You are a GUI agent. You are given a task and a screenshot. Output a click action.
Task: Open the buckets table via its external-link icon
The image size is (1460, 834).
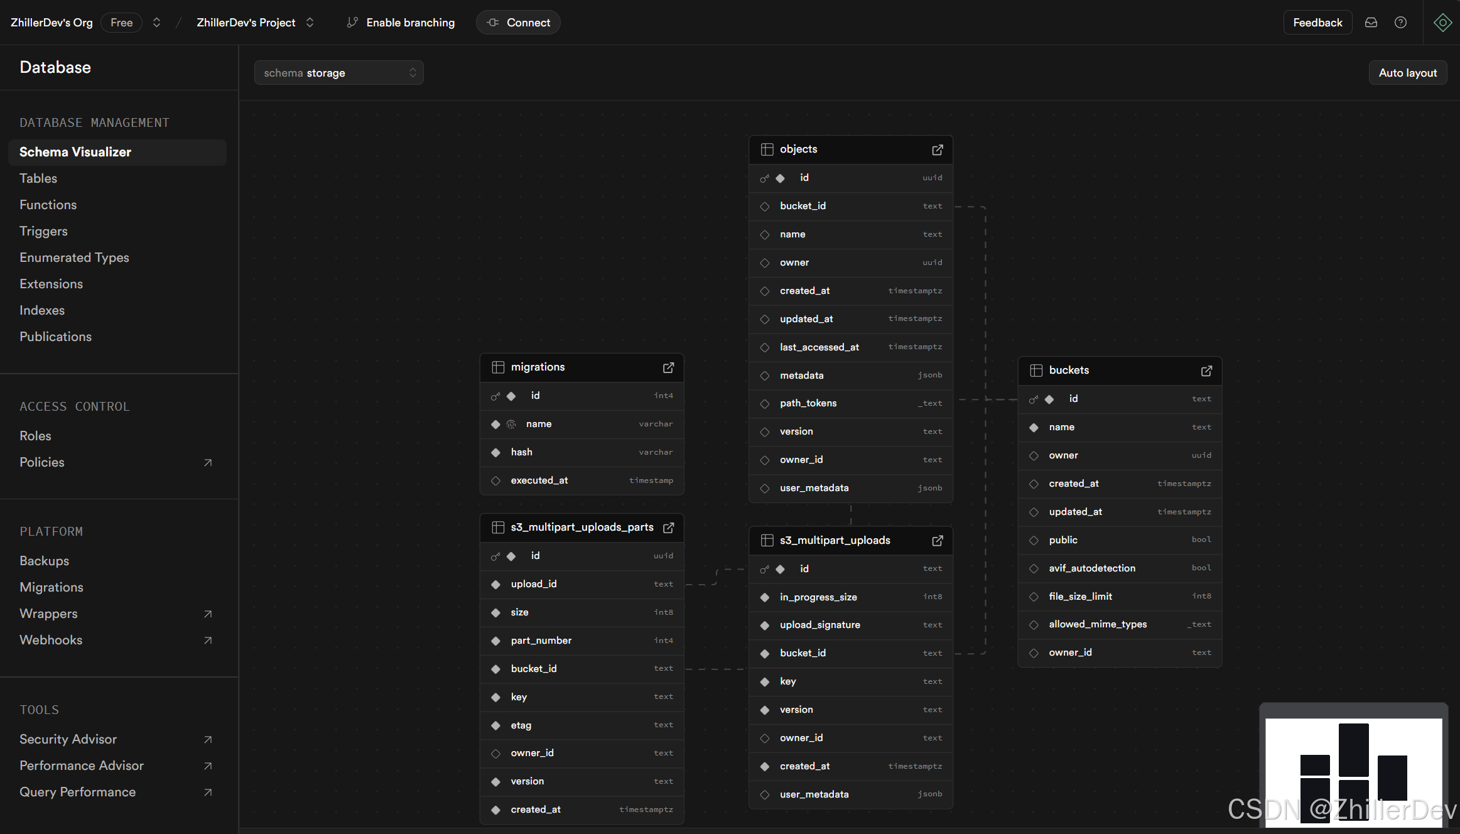(1206, 371)
